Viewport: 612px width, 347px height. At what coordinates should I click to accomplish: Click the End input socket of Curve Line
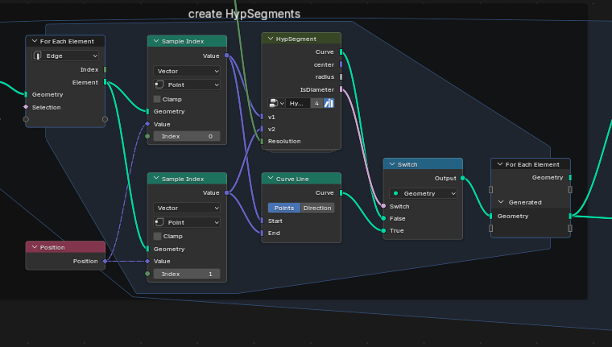(262, 233)
